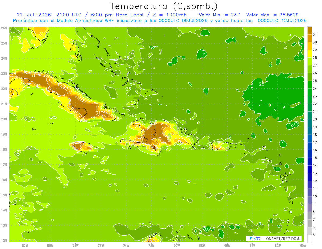
Task: Click the 80W longitude axis label
Action: coord(50,245)
